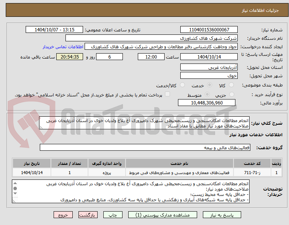
Task: Click the نام دستگاه خریدار field
Action: pyautogui.click(x=151, y=38)
